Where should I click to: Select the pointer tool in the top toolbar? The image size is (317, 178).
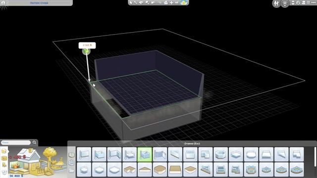tap(131, 2)
